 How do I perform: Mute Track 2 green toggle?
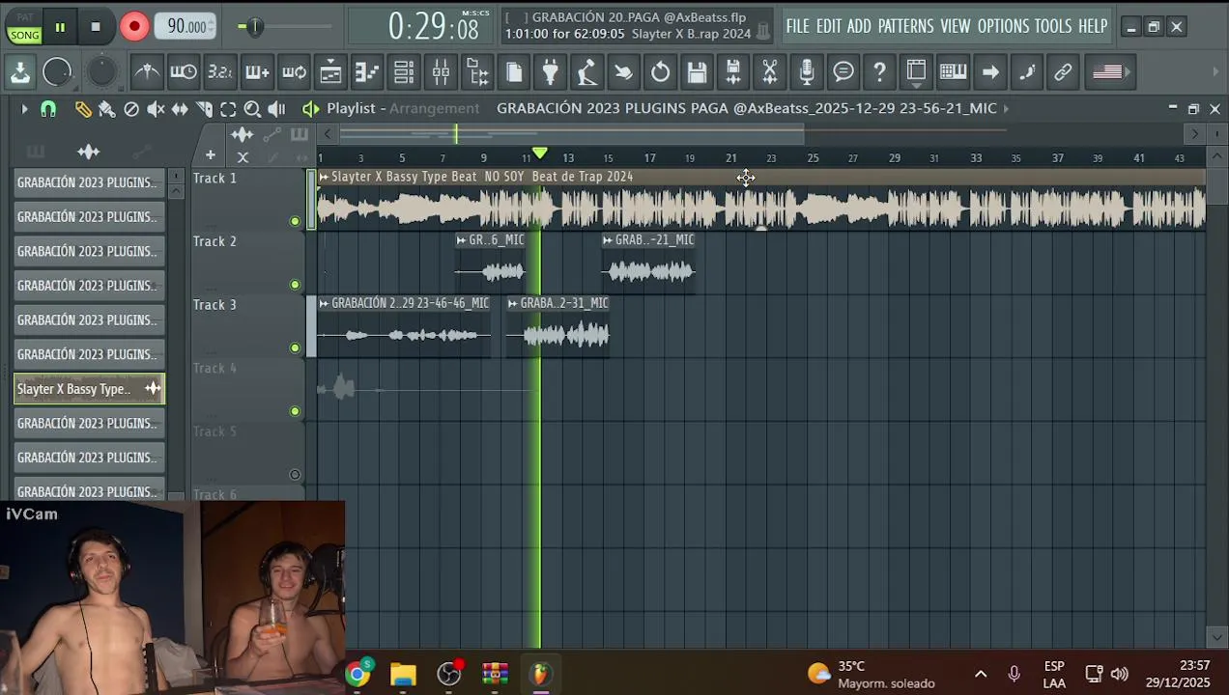(x=295, y=285)
